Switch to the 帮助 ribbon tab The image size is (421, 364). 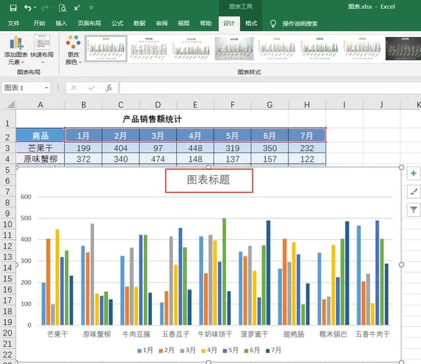pos(206,23)
